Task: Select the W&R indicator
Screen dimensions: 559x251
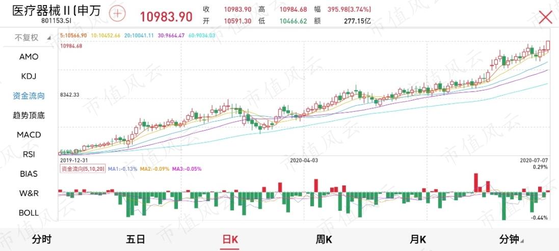Action: click(29, 194)
